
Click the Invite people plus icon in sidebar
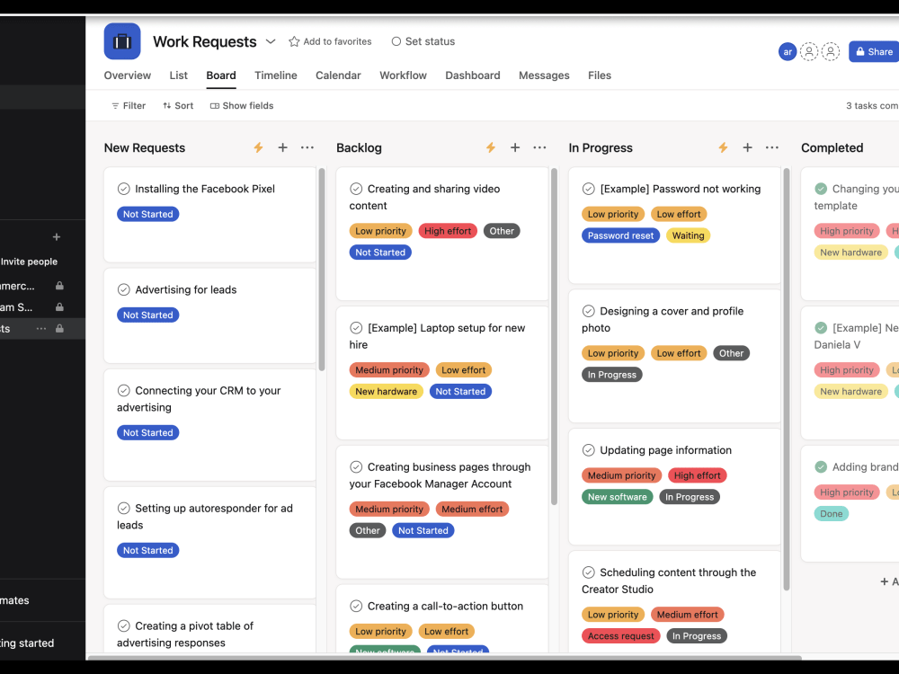coord(57,237)
